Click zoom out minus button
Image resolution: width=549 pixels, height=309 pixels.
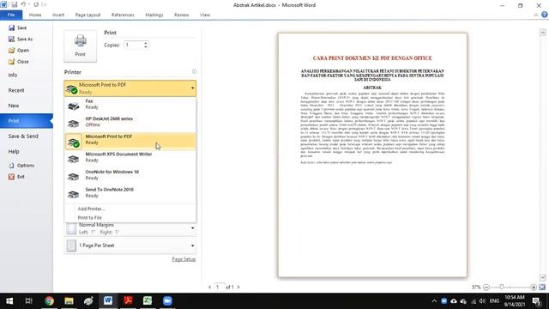tap(486, 288)
